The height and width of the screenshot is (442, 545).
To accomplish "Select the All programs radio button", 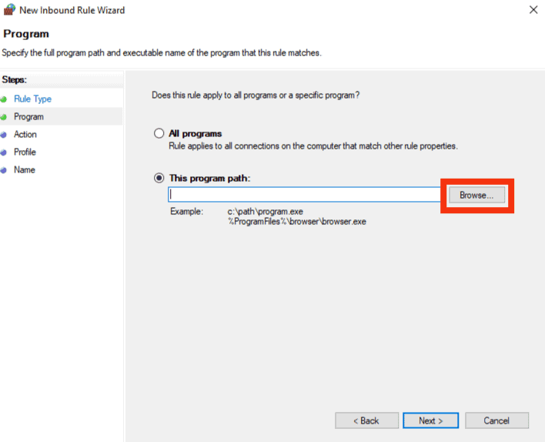I will click(159, 133).
